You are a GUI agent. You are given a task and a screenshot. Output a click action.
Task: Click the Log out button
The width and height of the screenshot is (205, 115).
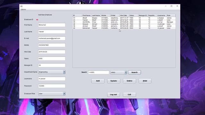pyautogui.click(x=113, y=95)
